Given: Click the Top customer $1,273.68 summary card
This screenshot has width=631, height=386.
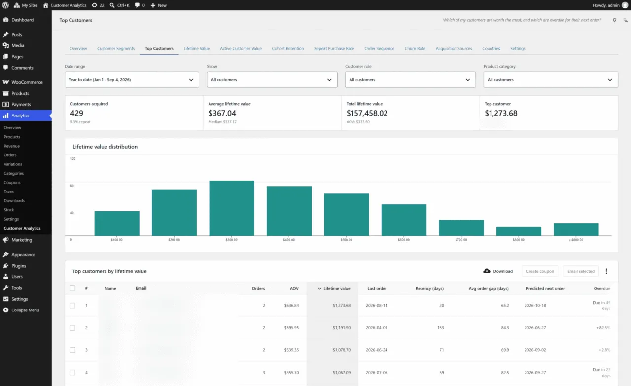Looking at the screenshot, I should tap(549, 113).
